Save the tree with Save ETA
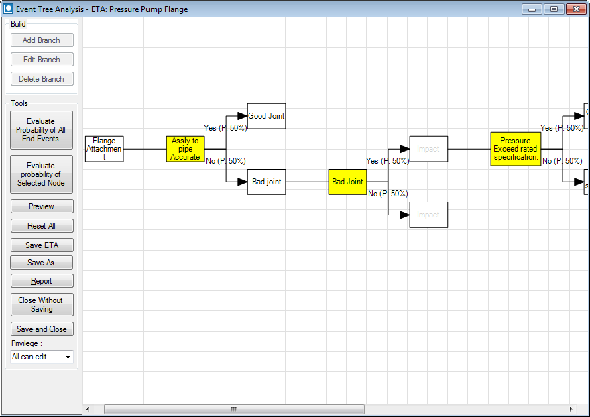Screen dimensions: 590x417 (x=42, y=245)
